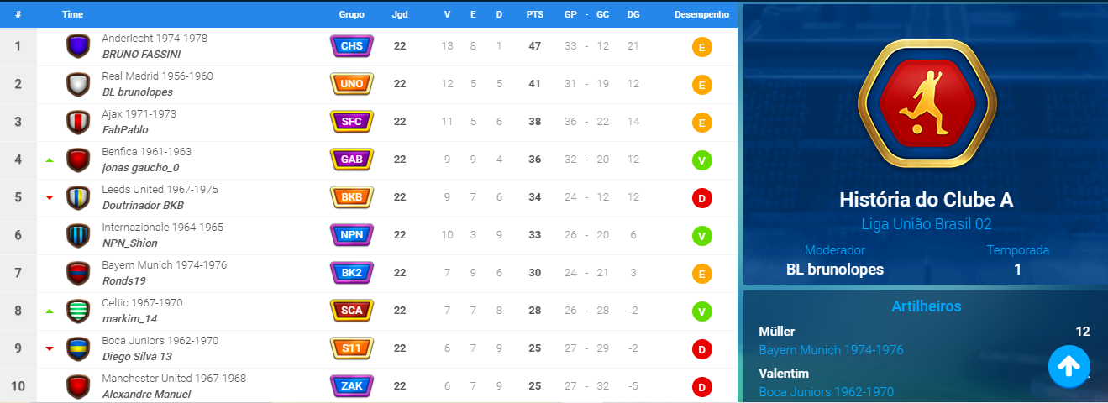1108x403 pixels.
Task: Click the scroll-to-top arrow button
Action: coord(1069,367)
